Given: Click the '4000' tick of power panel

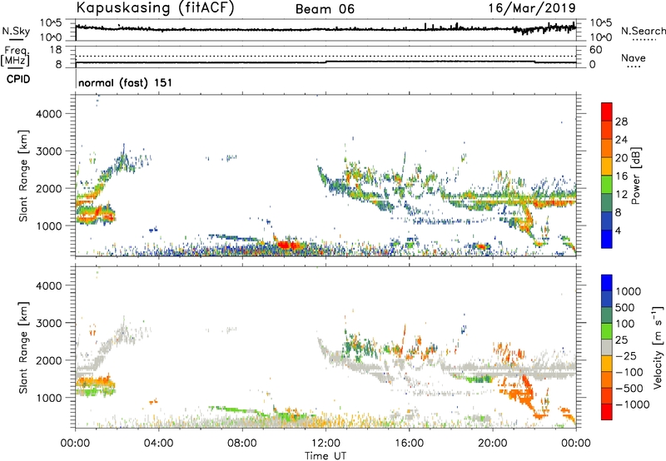Looking at the screenshot, I should [x=49, y=114].
